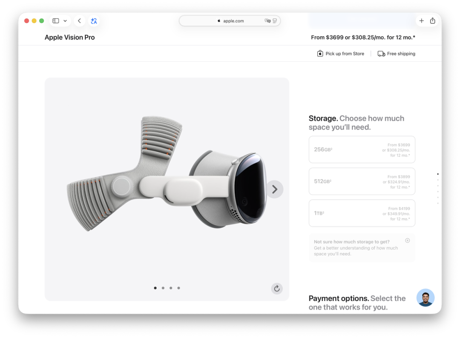Viewport: 460px width, 338px height.
Task: Click the green full screen button
Action: (x=42, y=21)
